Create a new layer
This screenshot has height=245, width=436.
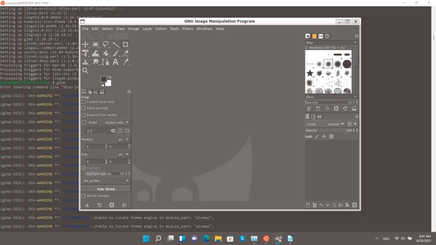308,205
